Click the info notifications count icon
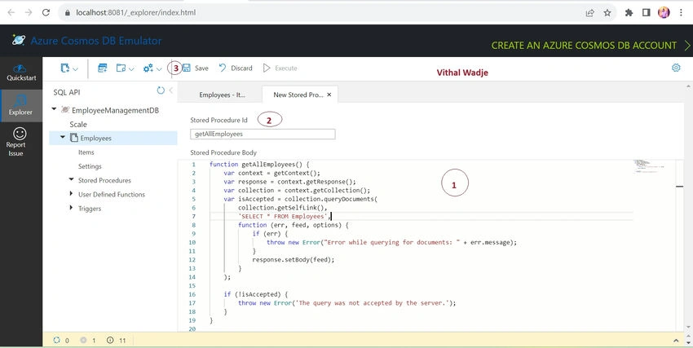The image size is (693, 348). click(x=110, y=340)
